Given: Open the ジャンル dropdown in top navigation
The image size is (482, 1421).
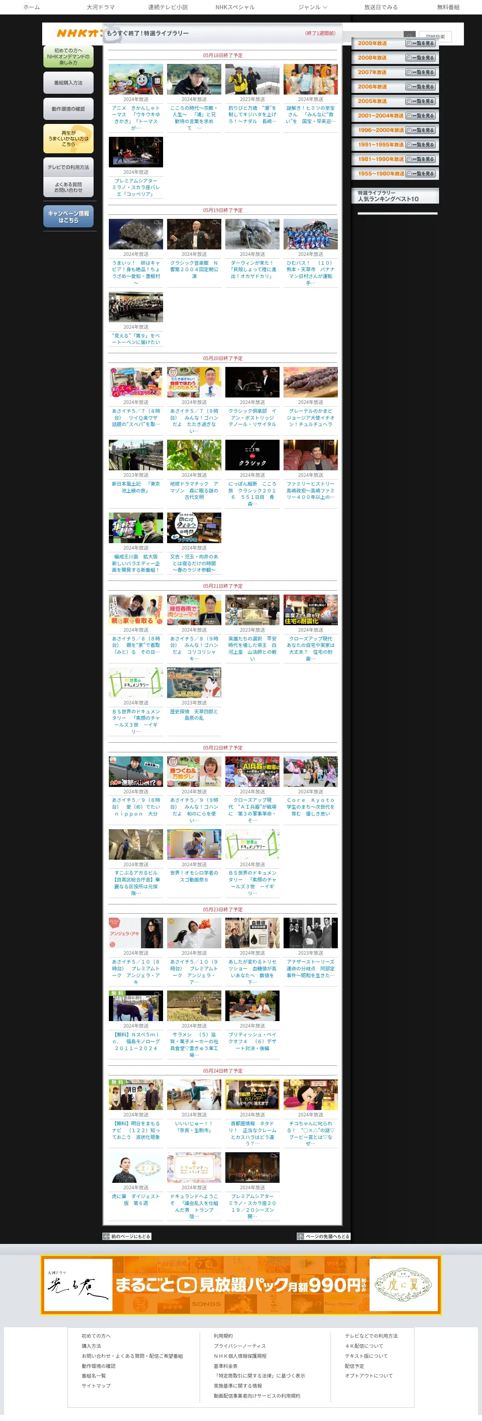Looking at the screenshot, I should pos(313,7).
